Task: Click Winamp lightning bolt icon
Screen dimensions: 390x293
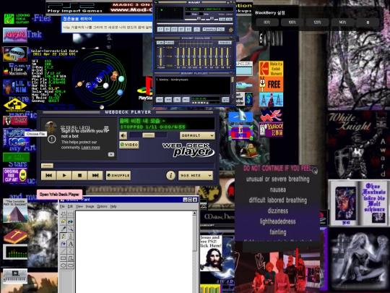Action: point(230,30)
